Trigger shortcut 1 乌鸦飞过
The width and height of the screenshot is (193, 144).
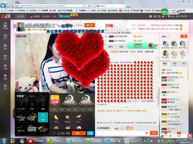21,128
